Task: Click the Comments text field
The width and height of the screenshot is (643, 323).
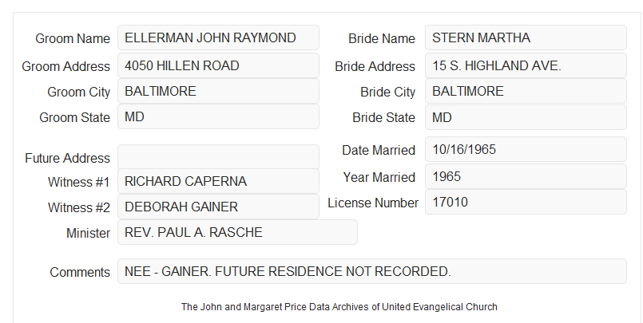Action: point(372,271)
